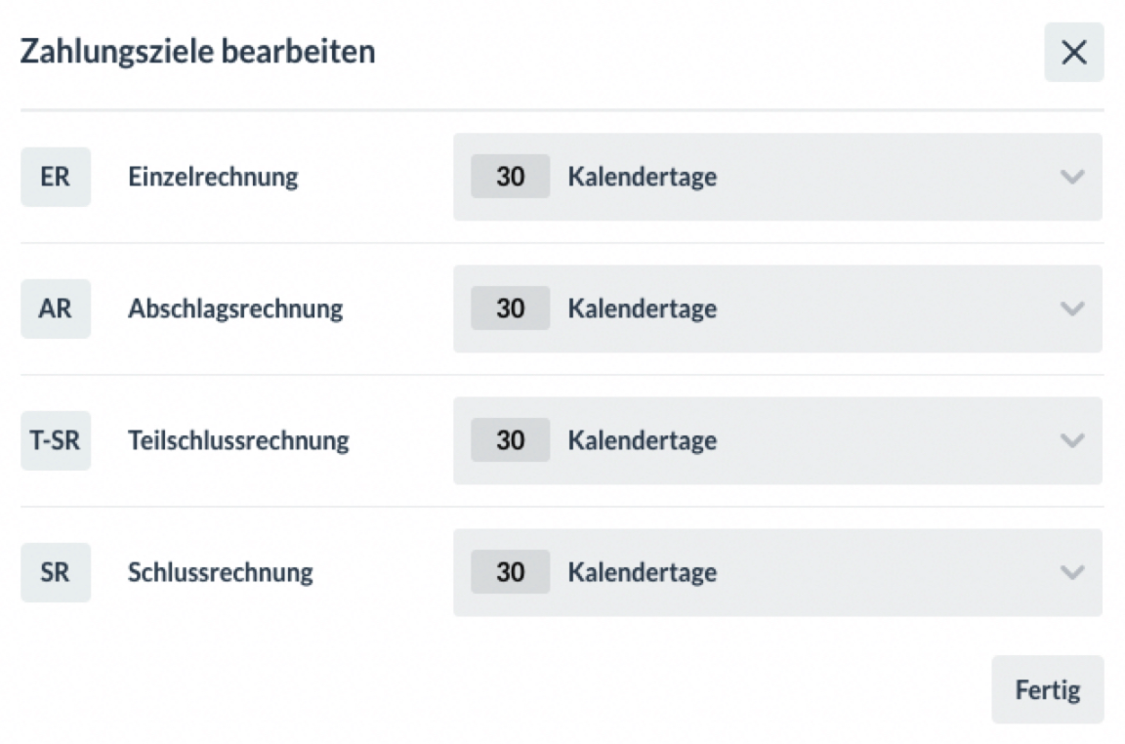Click the Einzelrechnung label
This screenshot has height=744, width=1125.
pyautogui.click(x=213, y=177)
